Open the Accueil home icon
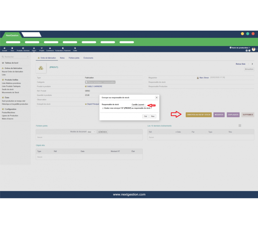 click(4, 48)
